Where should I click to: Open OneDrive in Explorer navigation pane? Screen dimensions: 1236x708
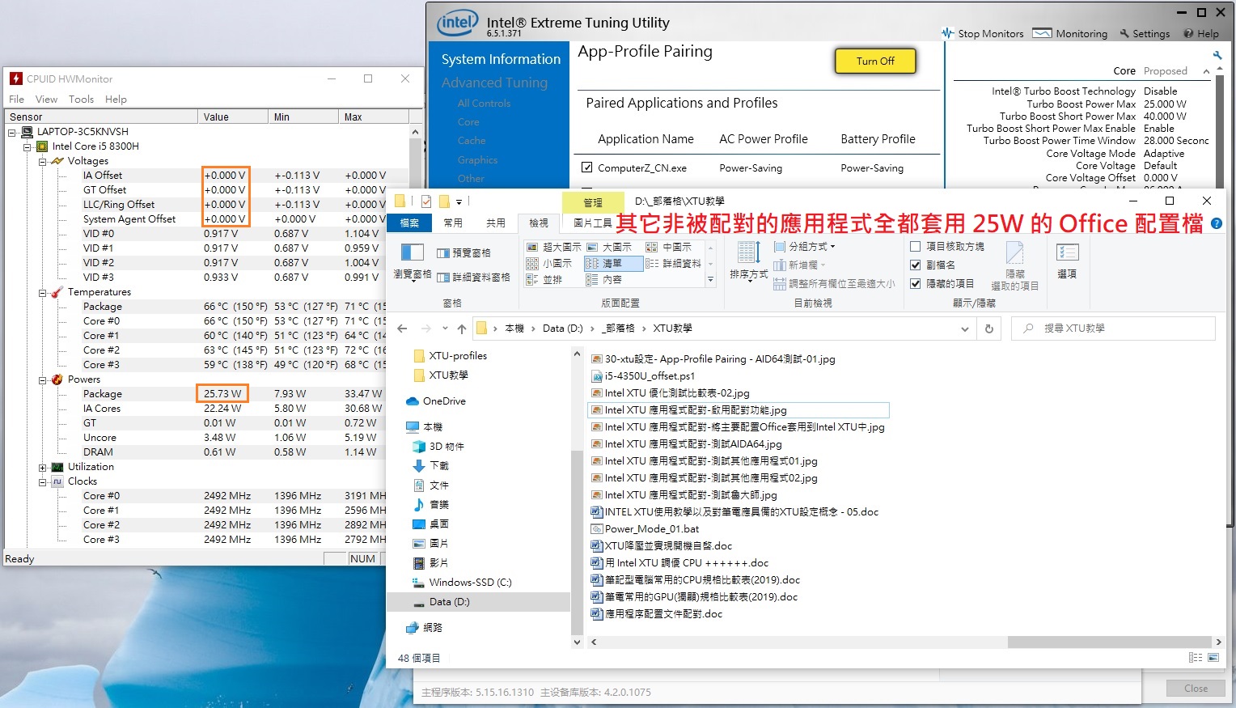point(435,401)
